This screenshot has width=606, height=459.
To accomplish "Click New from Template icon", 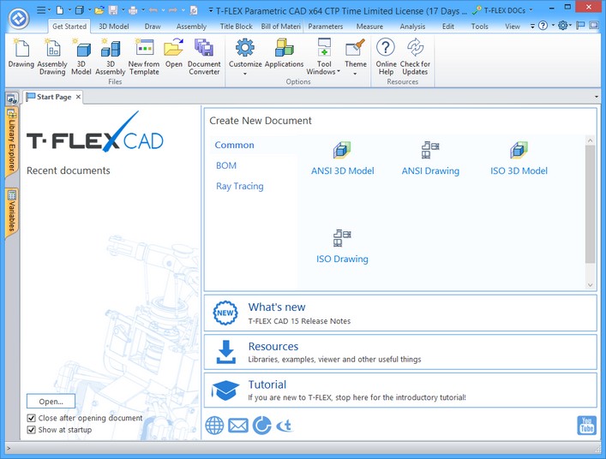I will [x=144, y=57].
